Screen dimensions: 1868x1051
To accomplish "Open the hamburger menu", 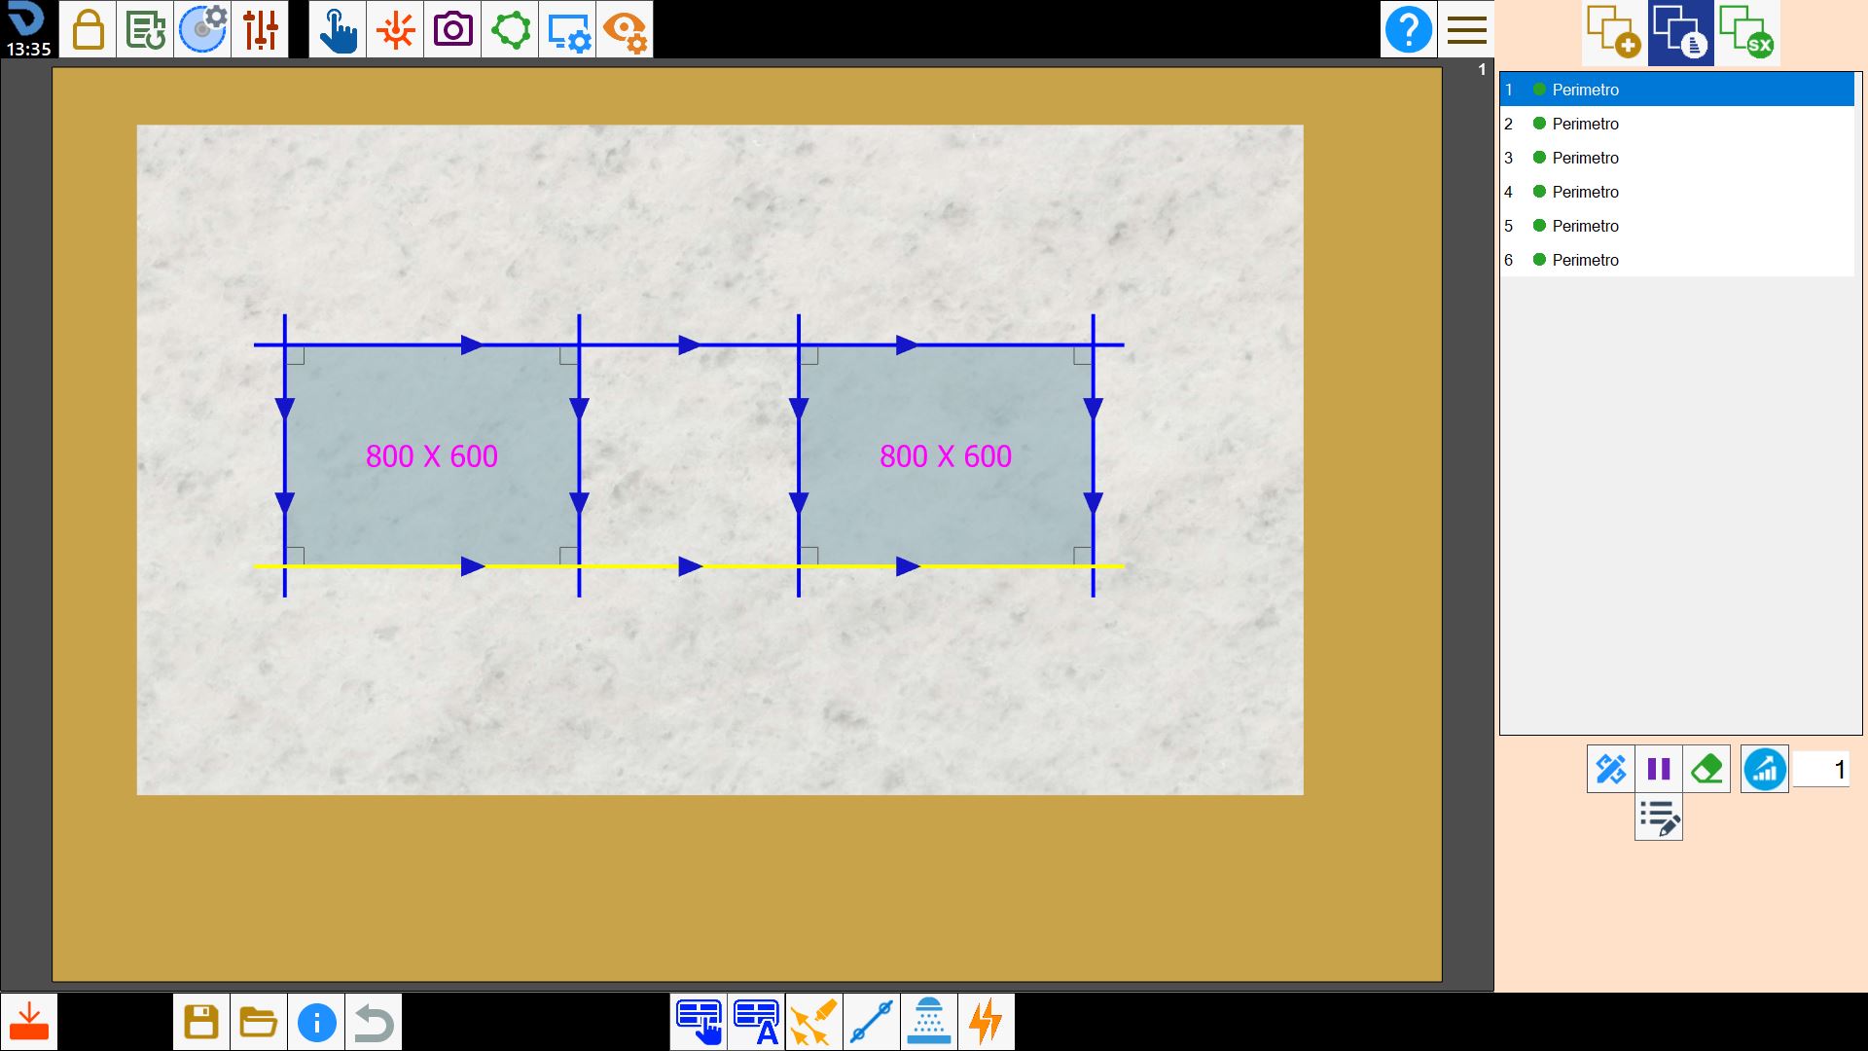I will pyautogui.click(x=1466, y=29).
